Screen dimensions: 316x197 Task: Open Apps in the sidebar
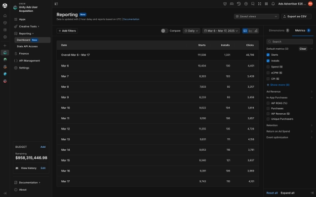(x=22, y=19)
